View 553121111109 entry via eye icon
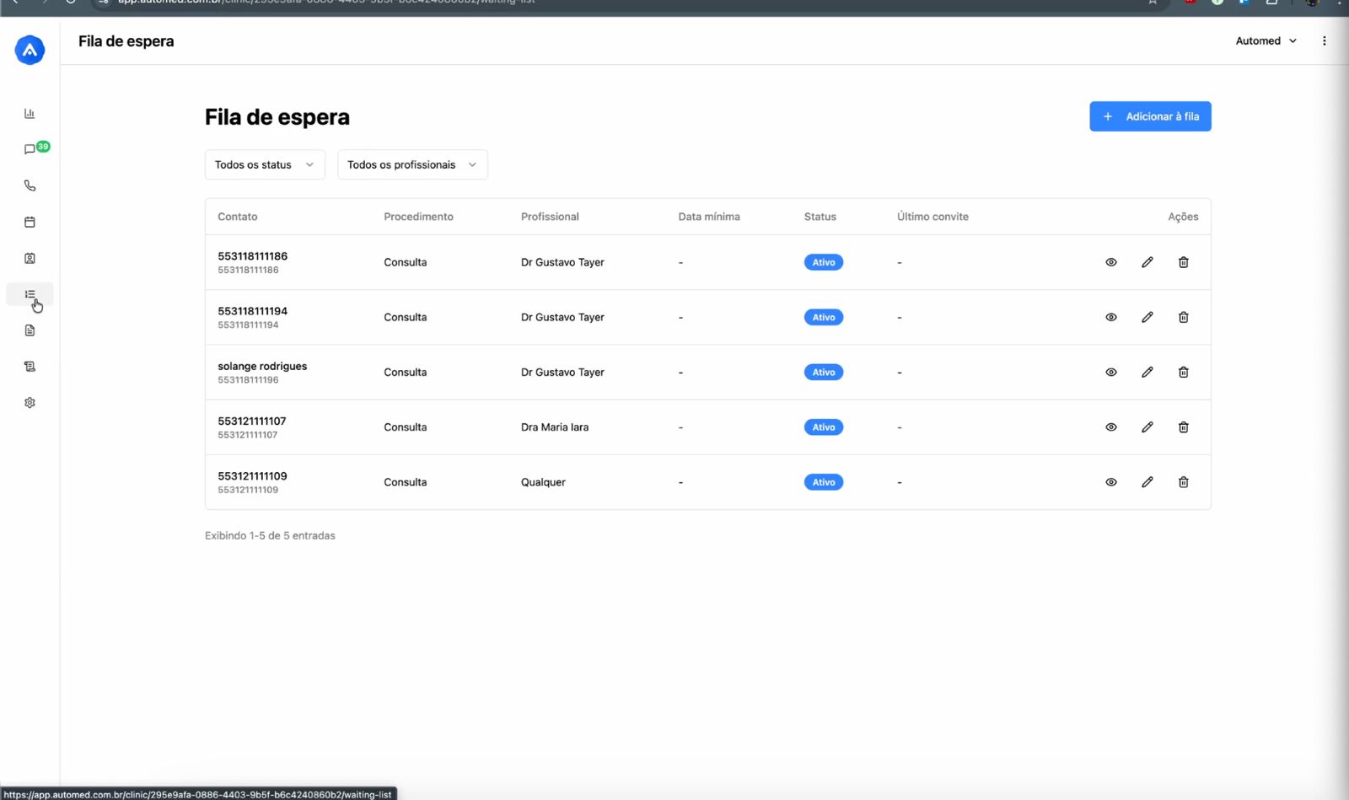The width and height of the screenshot is (1349, 800). (x=1111, y=482)
